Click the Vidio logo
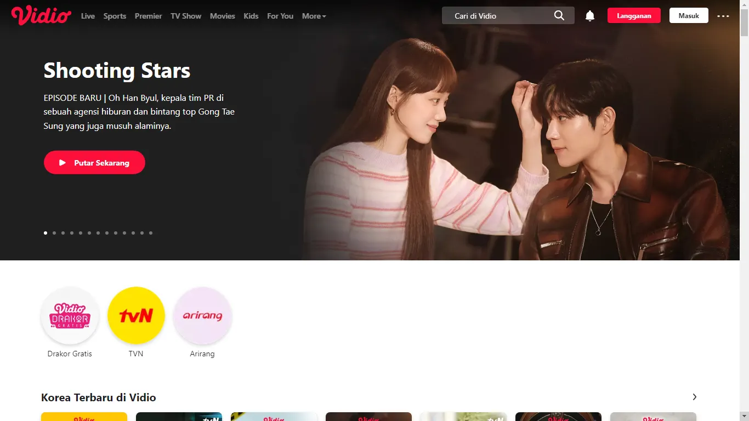 pos(41,15)
